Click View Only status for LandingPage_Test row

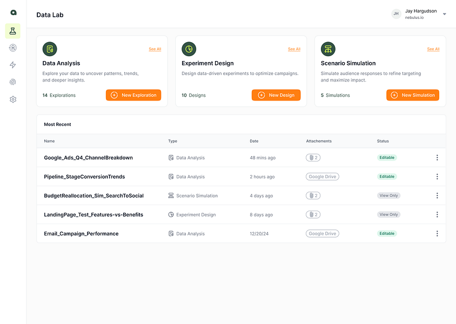pos(389,214)
